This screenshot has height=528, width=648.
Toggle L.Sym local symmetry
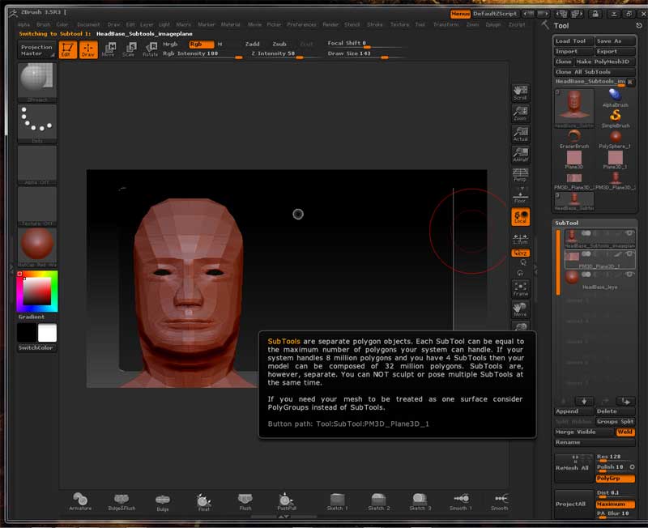click(520, 238)
